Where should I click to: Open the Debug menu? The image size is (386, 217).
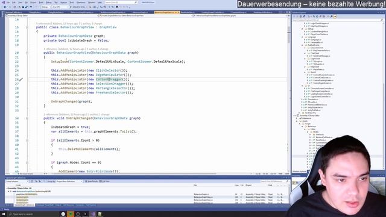(49, 2)
